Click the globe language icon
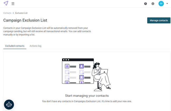 coord(153,4)
